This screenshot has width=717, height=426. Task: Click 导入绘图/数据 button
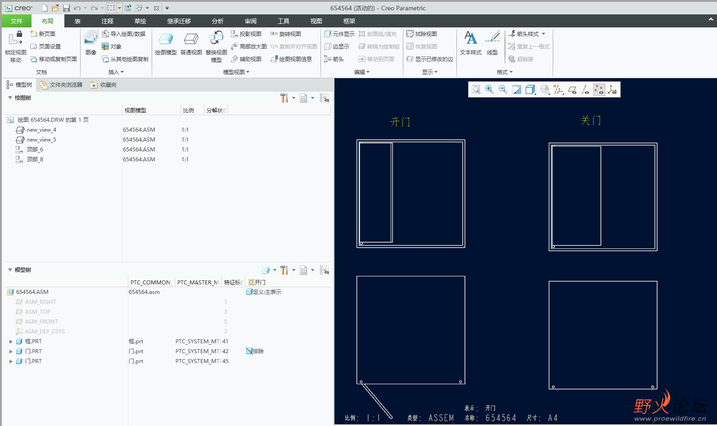coord(124,34)
